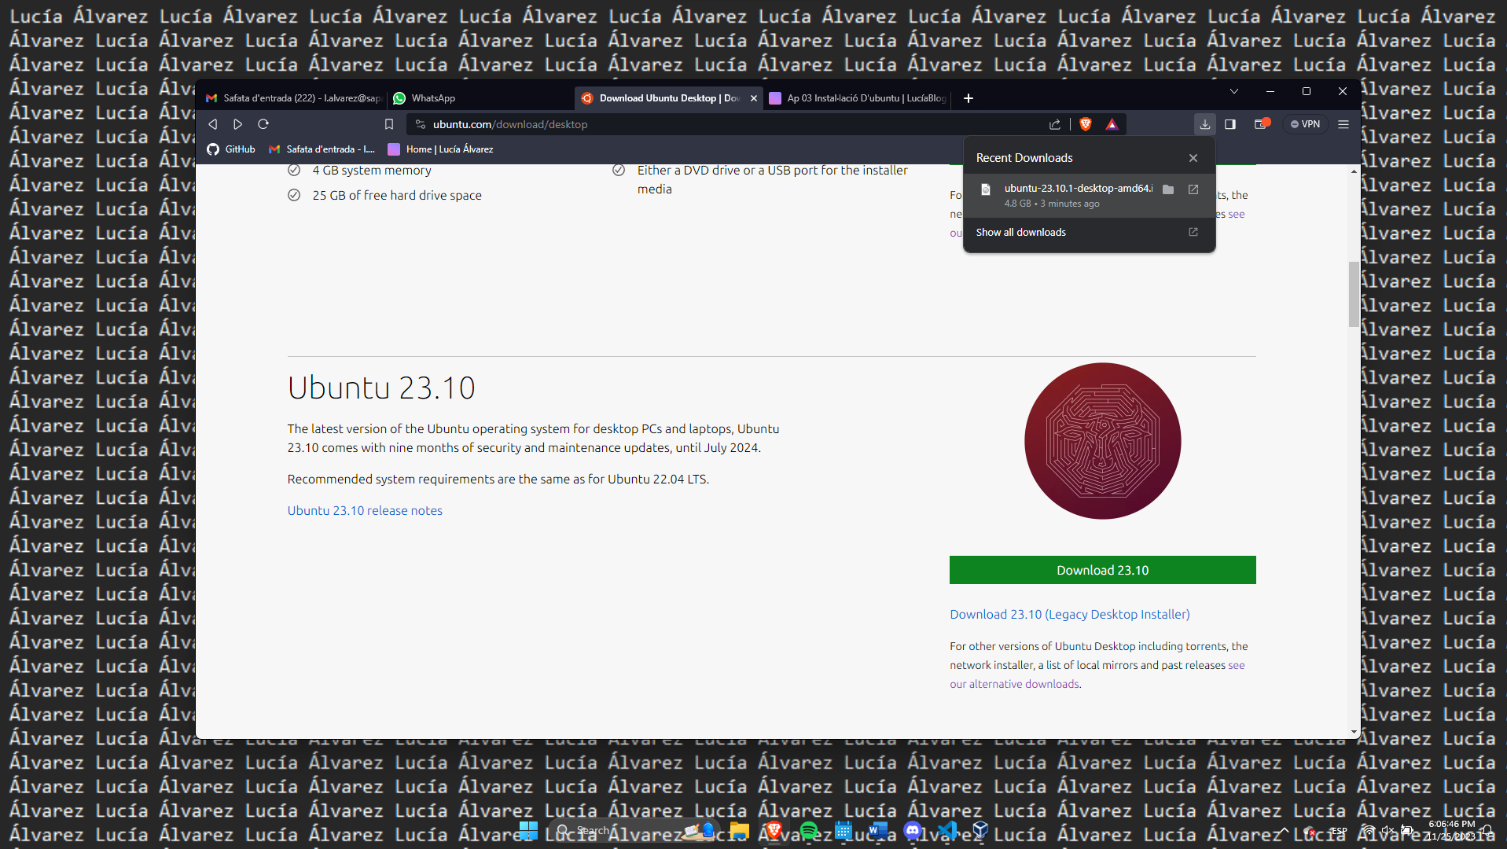The image size is (1507, 849).
Task: Click the page vertical scrollbar thumb
Action: (x=1354, y=293)
